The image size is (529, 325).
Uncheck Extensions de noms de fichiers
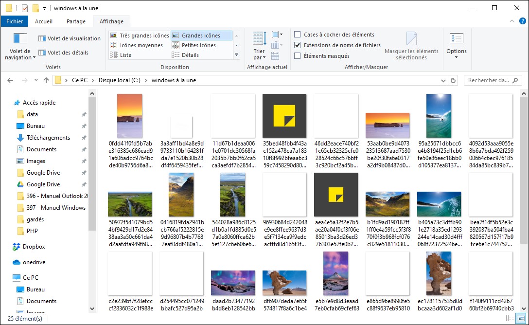click(298, 45)
